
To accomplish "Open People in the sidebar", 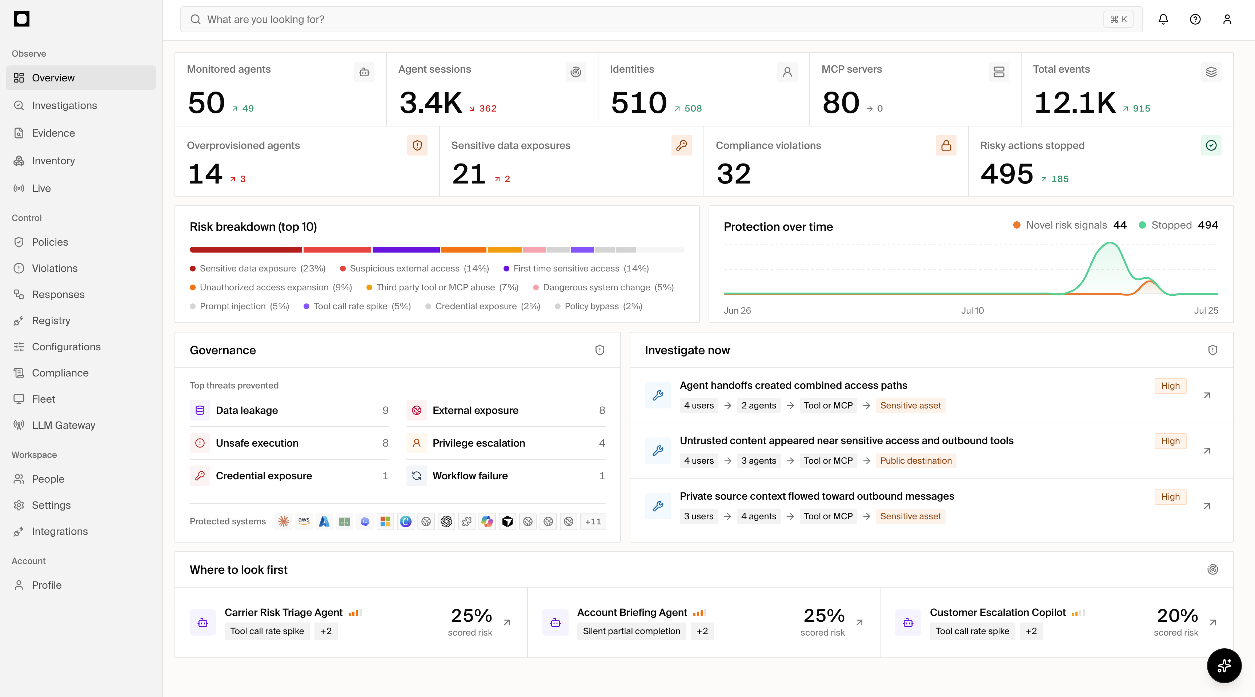I will click(x=81, y=479).
